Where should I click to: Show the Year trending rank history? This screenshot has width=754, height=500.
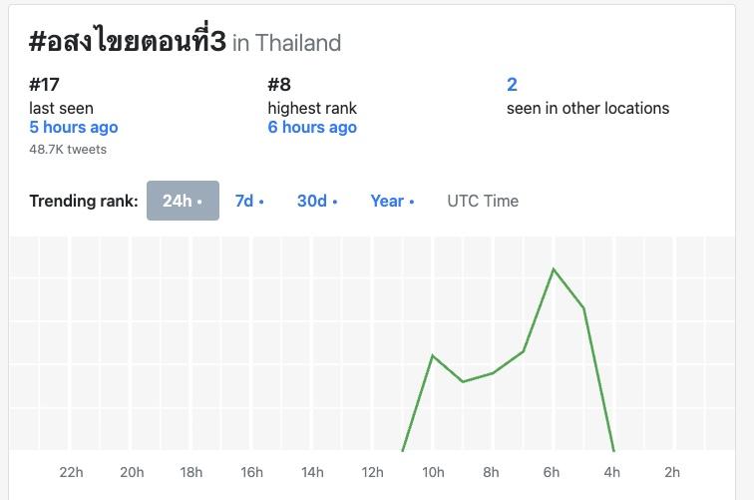click(x=392, y=201)
